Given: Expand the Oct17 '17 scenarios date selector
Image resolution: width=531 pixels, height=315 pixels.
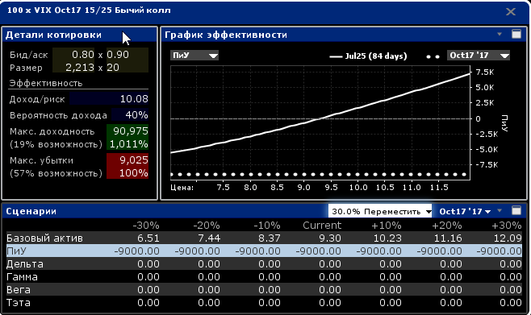Looking at the screenshot, I should coord(465,211).
